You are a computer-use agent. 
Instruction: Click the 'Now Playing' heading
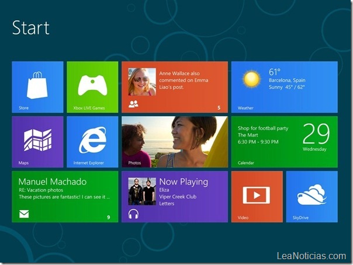pyautogui.click(x=184, y=182)
